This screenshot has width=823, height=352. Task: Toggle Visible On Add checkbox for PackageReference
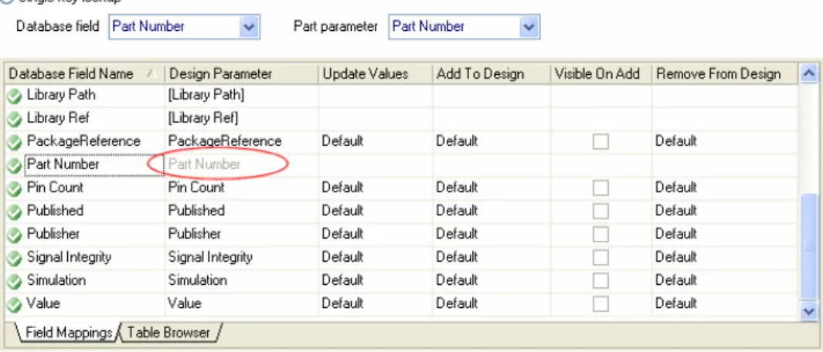coord(600,141)
